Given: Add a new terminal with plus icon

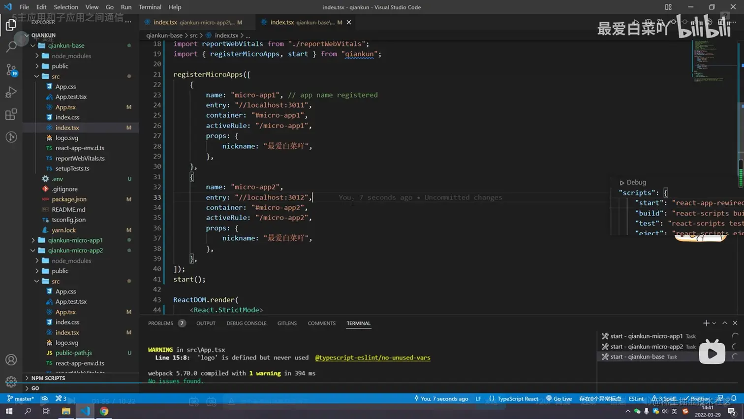Looking at the screenshot, I should coord(706,323).
